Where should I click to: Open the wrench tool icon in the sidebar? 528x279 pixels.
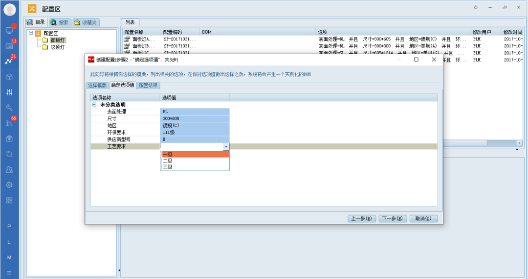[9, 108]
